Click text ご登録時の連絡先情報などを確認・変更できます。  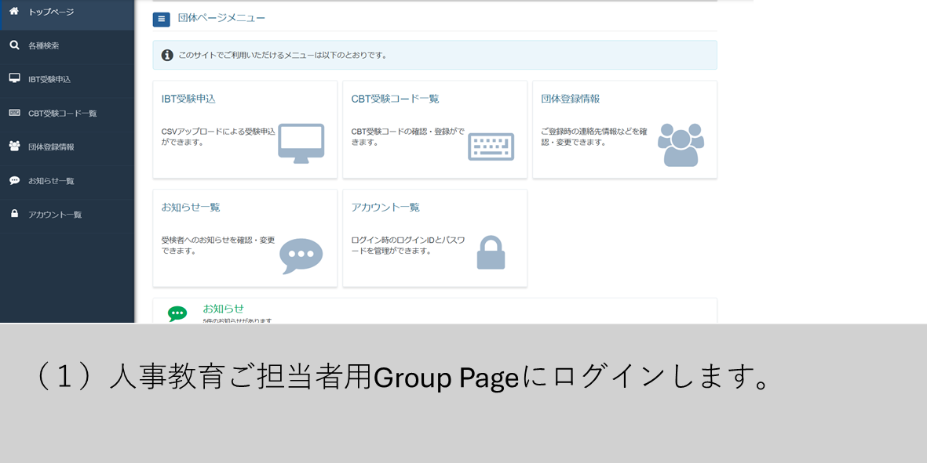tap(594, 137)
